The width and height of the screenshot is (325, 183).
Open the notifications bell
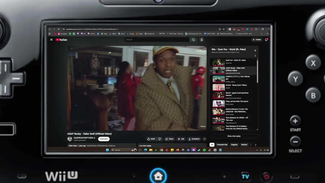pyautogui.click(x=266, y=40)
